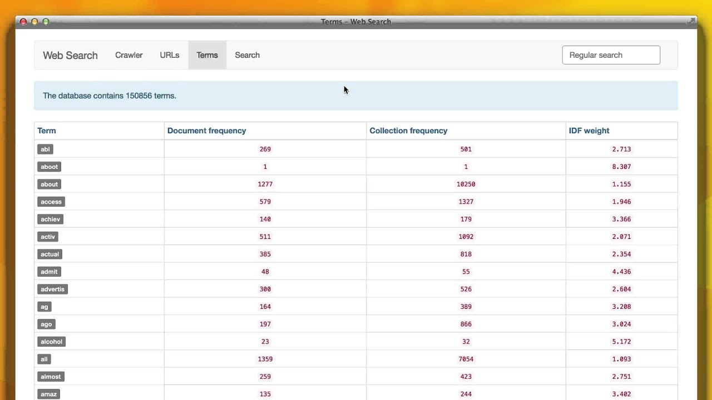Click the 'alcohol' term badge
This screenshot has height=400, width=712.
51,342
